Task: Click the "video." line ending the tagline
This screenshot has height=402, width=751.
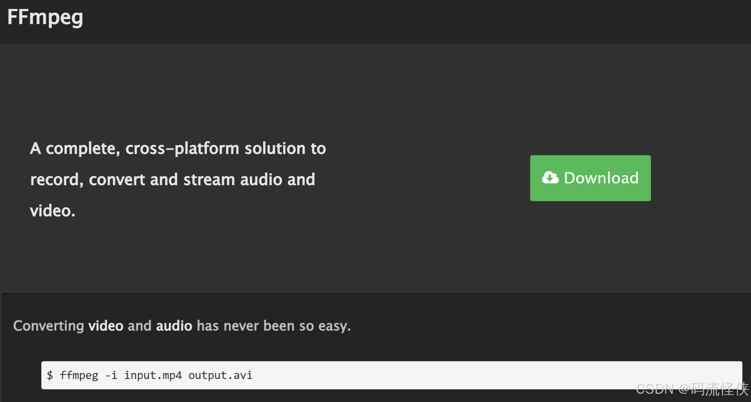Action: (52, 211)
